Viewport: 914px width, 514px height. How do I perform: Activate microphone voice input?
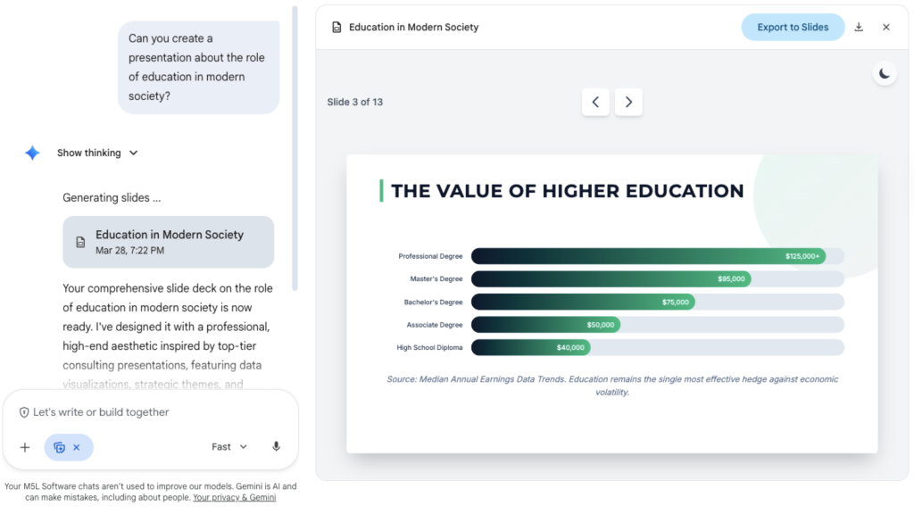(277, 447)
